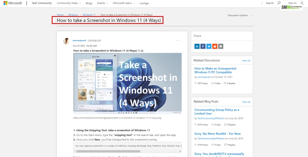Click the Search field in header
This screenshot has height=157, width=308.
click(x=270, y=3)
